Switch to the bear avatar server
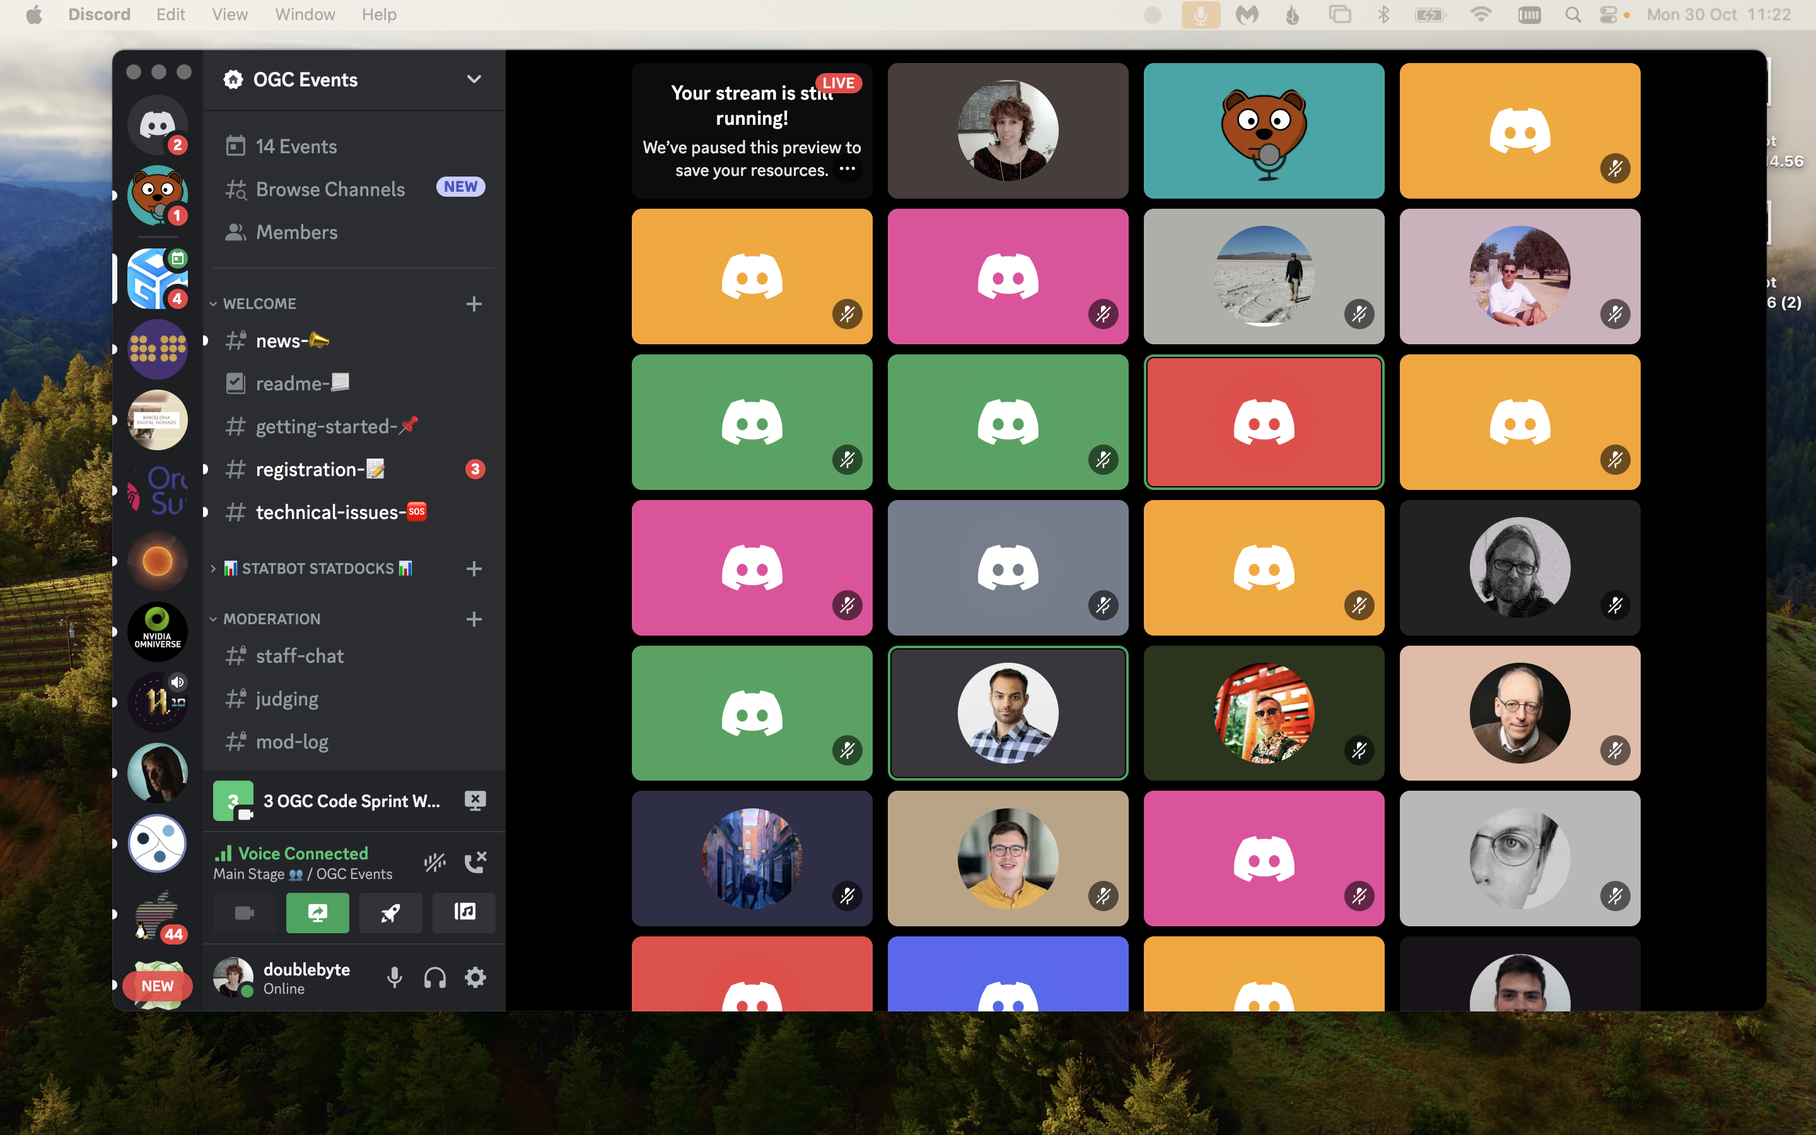Image resolution: width=1816 pixels, height=1135 pixels. (x=157, y=195)
